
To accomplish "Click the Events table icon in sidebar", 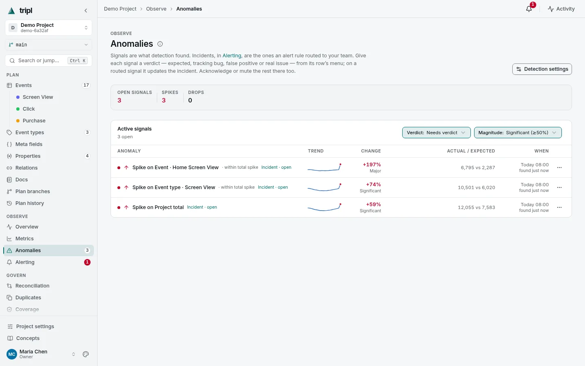I will pyautogui.click(x=9, y=85).
